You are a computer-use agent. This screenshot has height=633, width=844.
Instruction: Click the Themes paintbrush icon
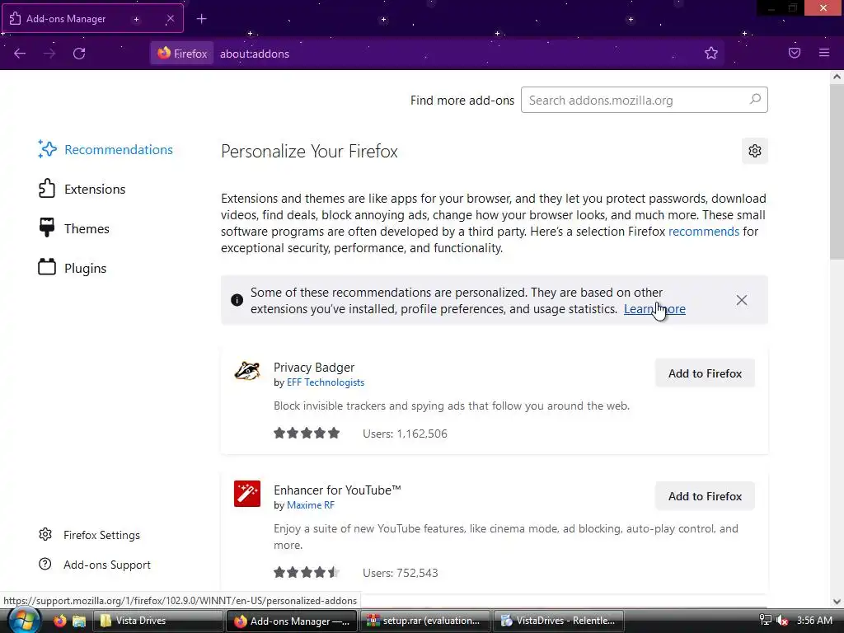47,227
